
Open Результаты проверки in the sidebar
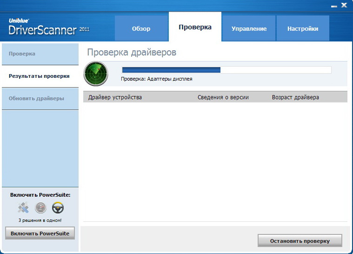pos(40,76)
